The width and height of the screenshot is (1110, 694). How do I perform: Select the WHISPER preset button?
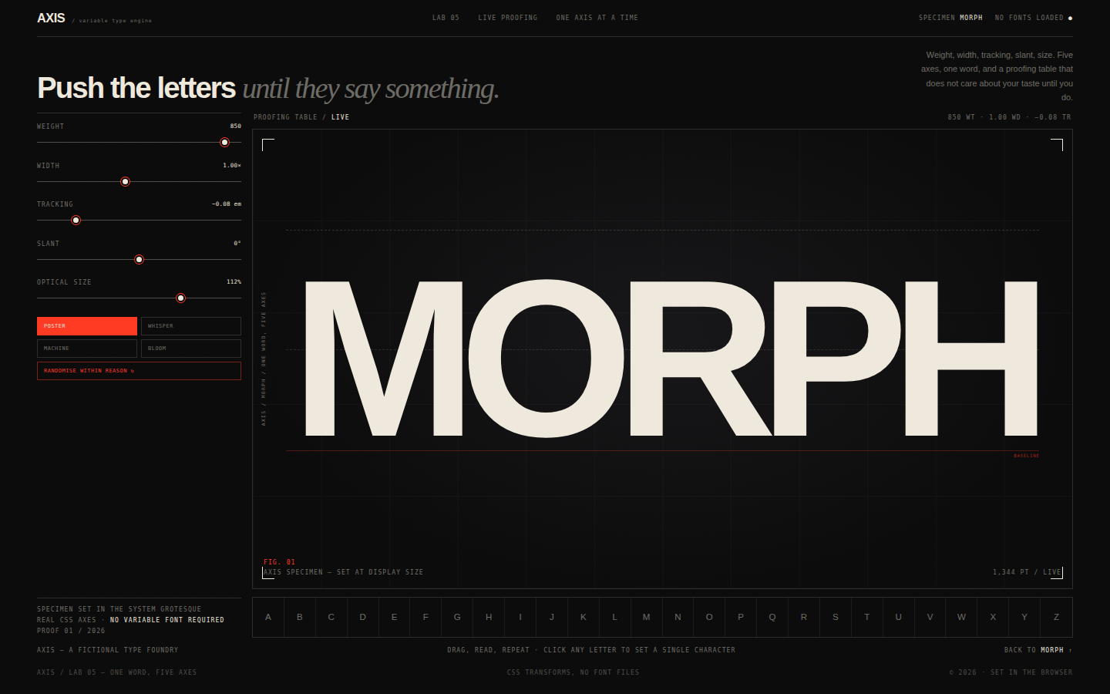191,326
